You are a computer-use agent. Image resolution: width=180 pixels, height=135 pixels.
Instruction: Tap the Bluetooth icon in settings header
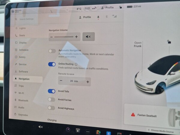106,17
